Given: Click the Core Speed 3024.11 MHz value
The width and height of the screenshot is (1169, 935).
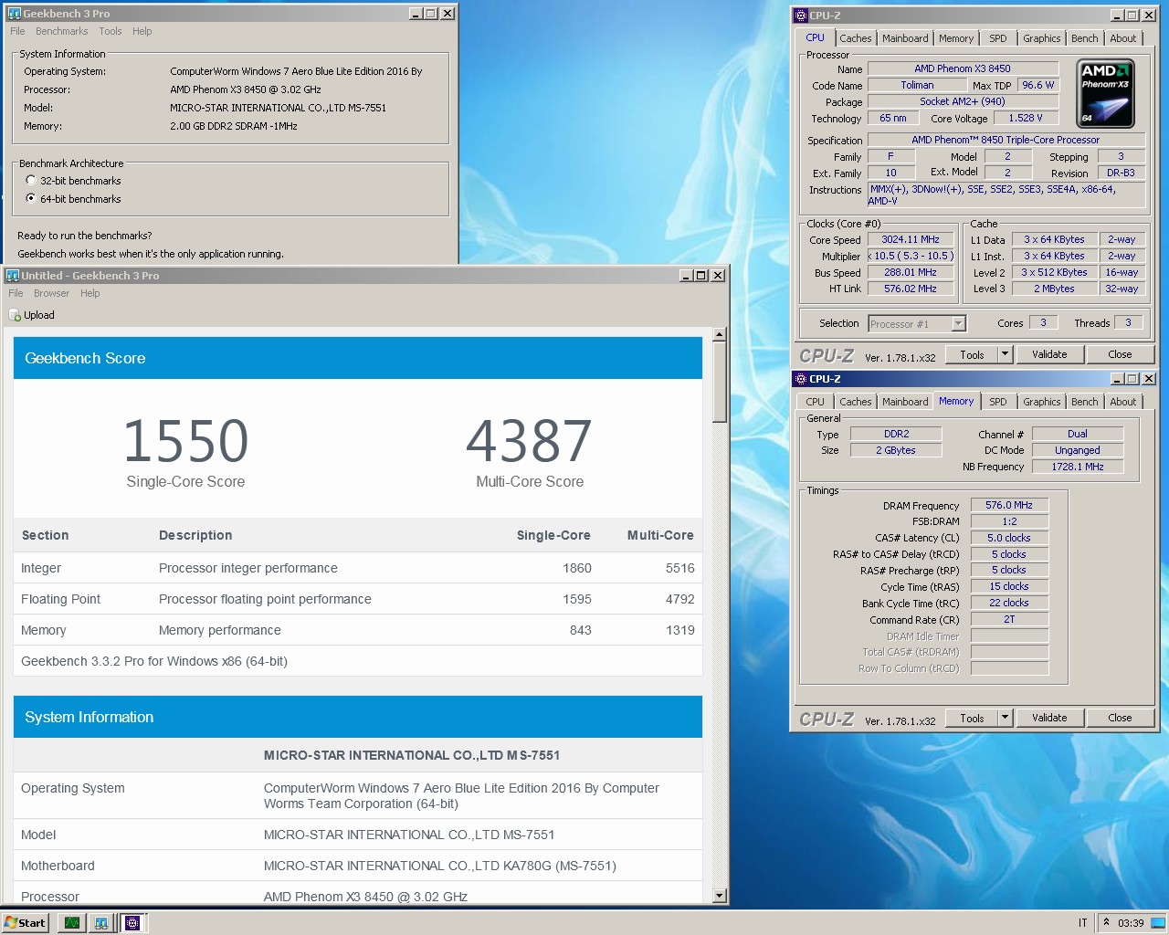Looking at the screenshot, I should tap(911, 239).
